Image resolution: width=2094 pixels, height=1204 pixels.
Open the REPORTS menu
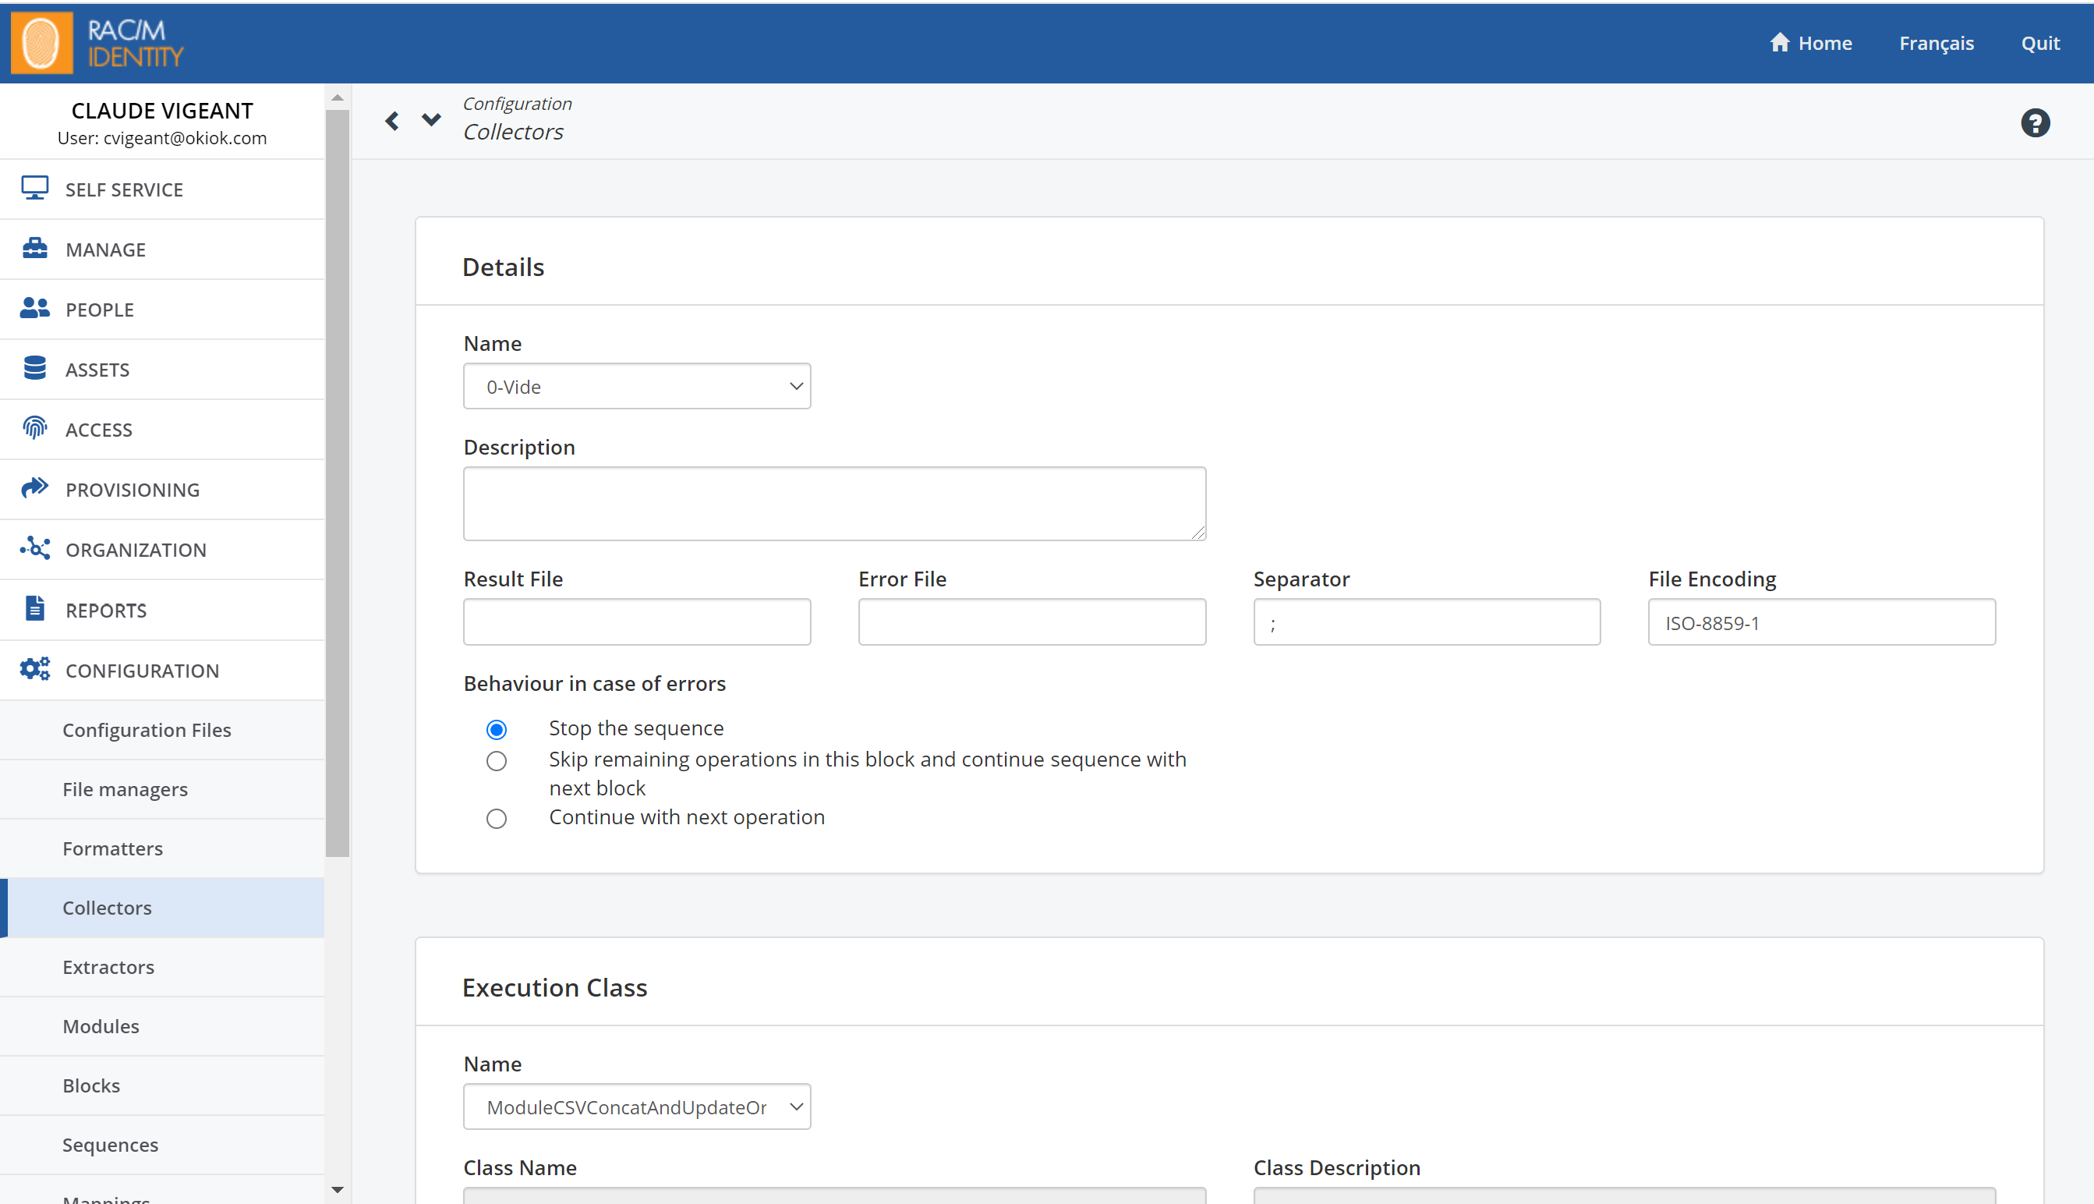pyautogui.click(x=162, y=611)
